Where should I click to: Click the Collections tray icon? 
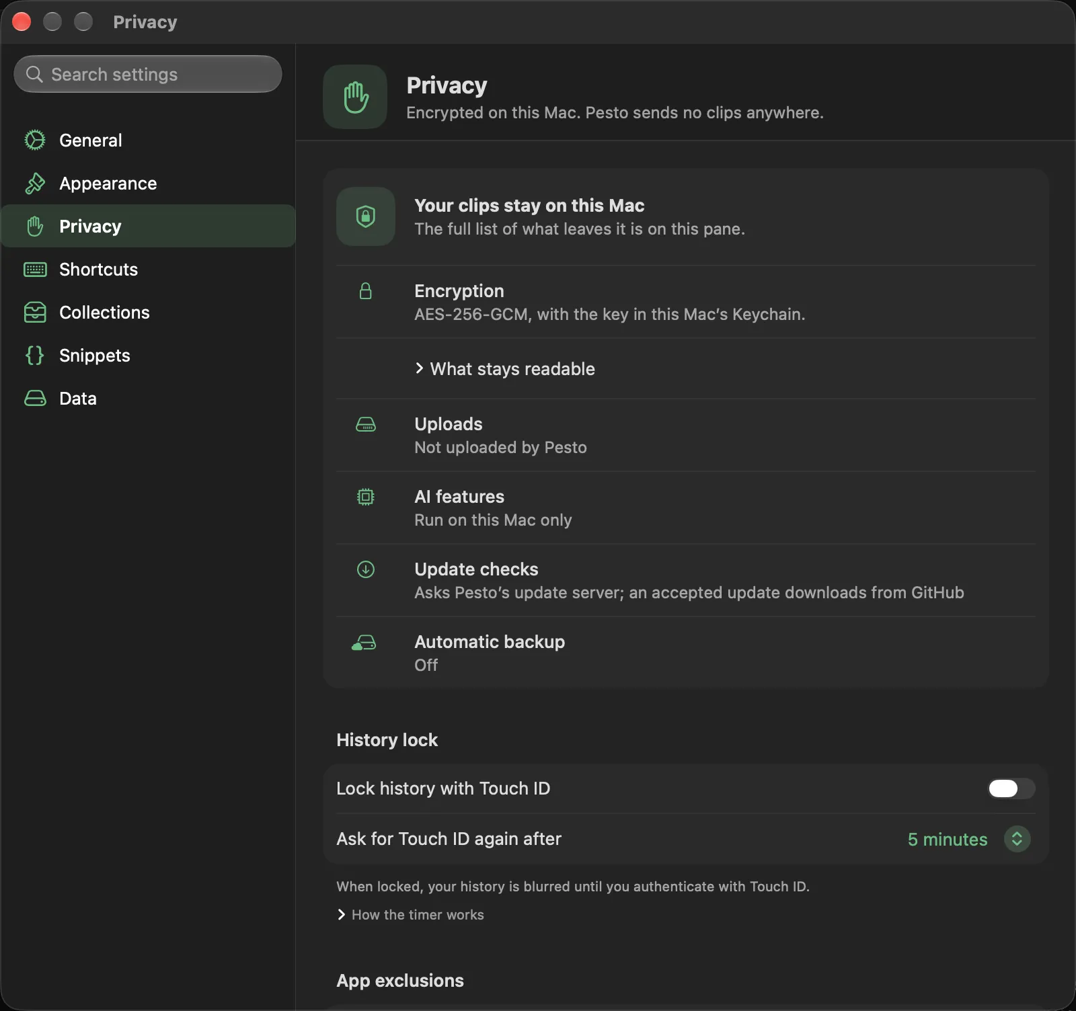pyautogui.click(x=35, y=313)
